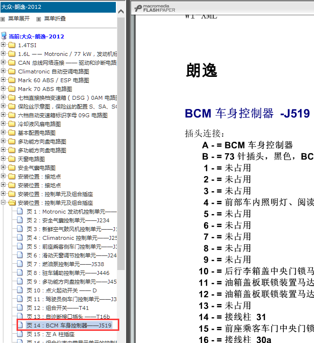Click the folder icon for 基本配置电路图
The image size is (314, 343).
point(12,132)
